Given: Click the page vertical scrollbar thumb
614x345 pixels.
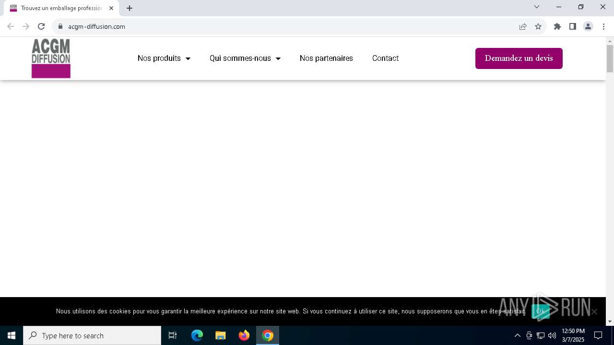Looking at the screenshot, I should (610, 58).
